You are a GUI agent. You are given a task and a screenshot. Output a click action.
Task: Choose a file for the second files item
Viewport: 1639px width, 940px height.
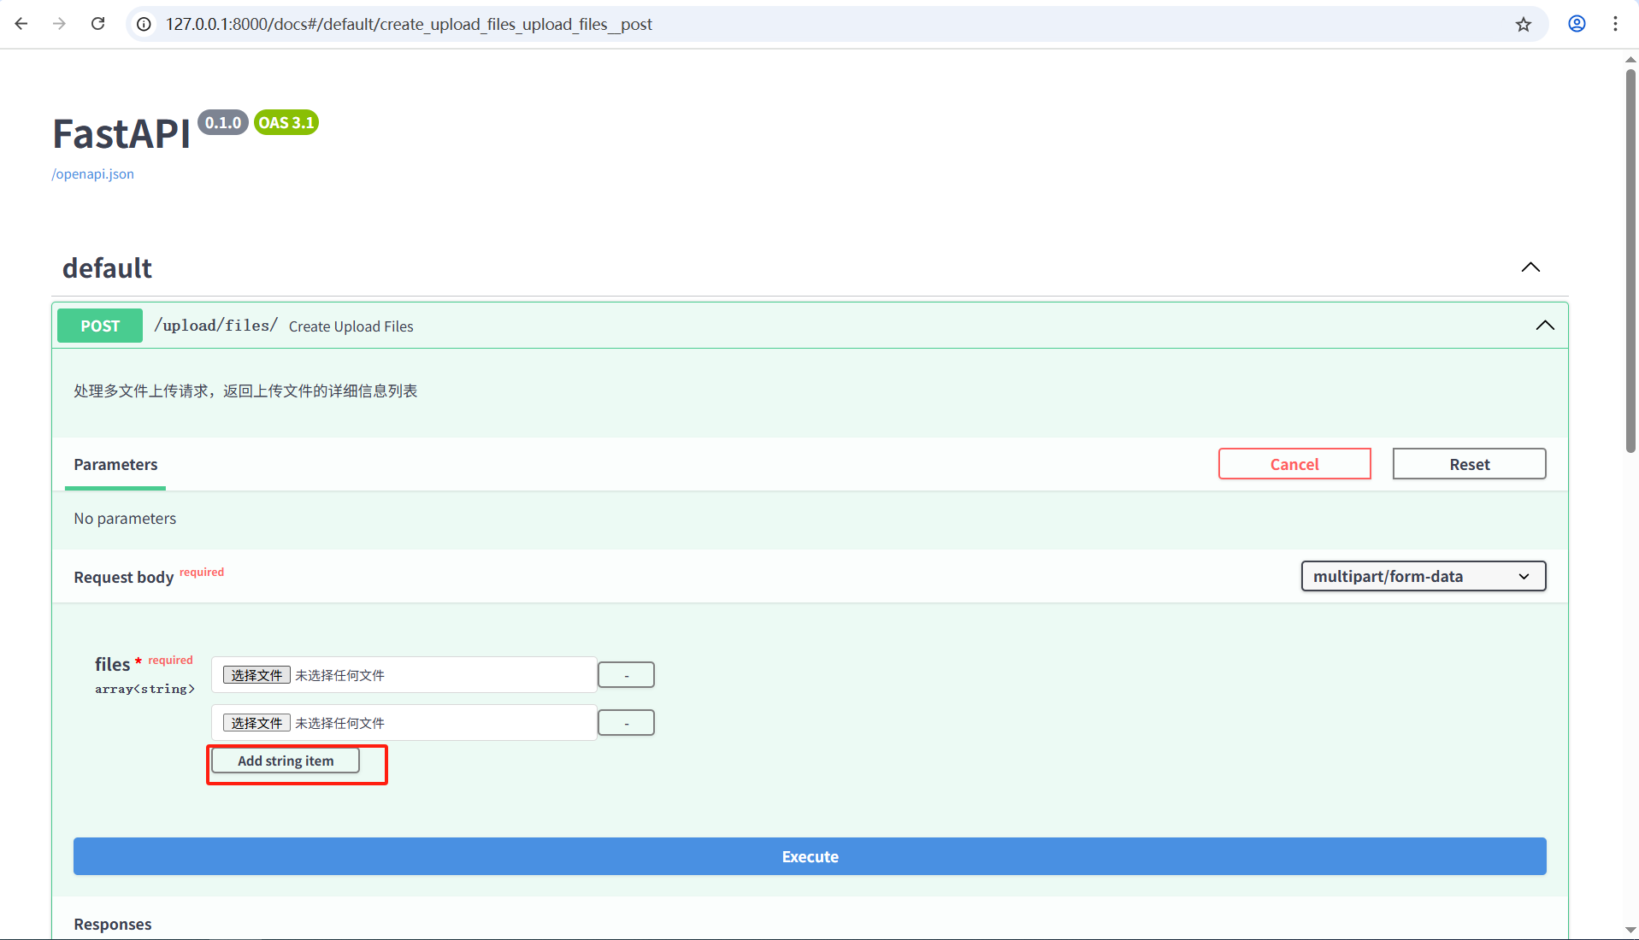coord(256,723)
